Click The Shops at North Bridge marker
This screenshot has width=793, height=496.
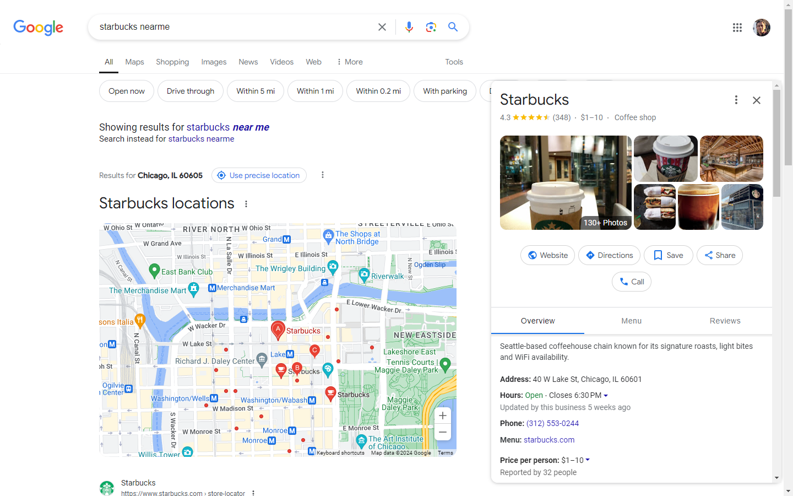click(x=329, y=237)
